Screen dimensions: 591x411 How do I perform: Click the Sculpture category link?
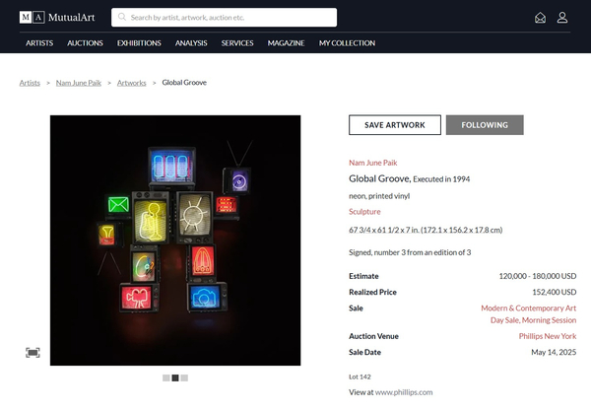tap(365, 212)
